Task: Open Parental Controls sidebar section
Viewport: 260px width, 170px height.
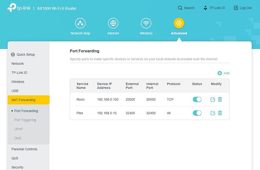Action: [x=24, y=149]
